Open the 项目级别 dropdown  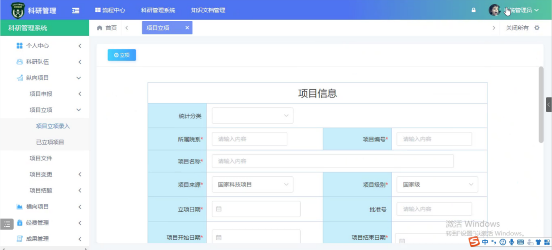pyautogui.click(x=437, y=184)
